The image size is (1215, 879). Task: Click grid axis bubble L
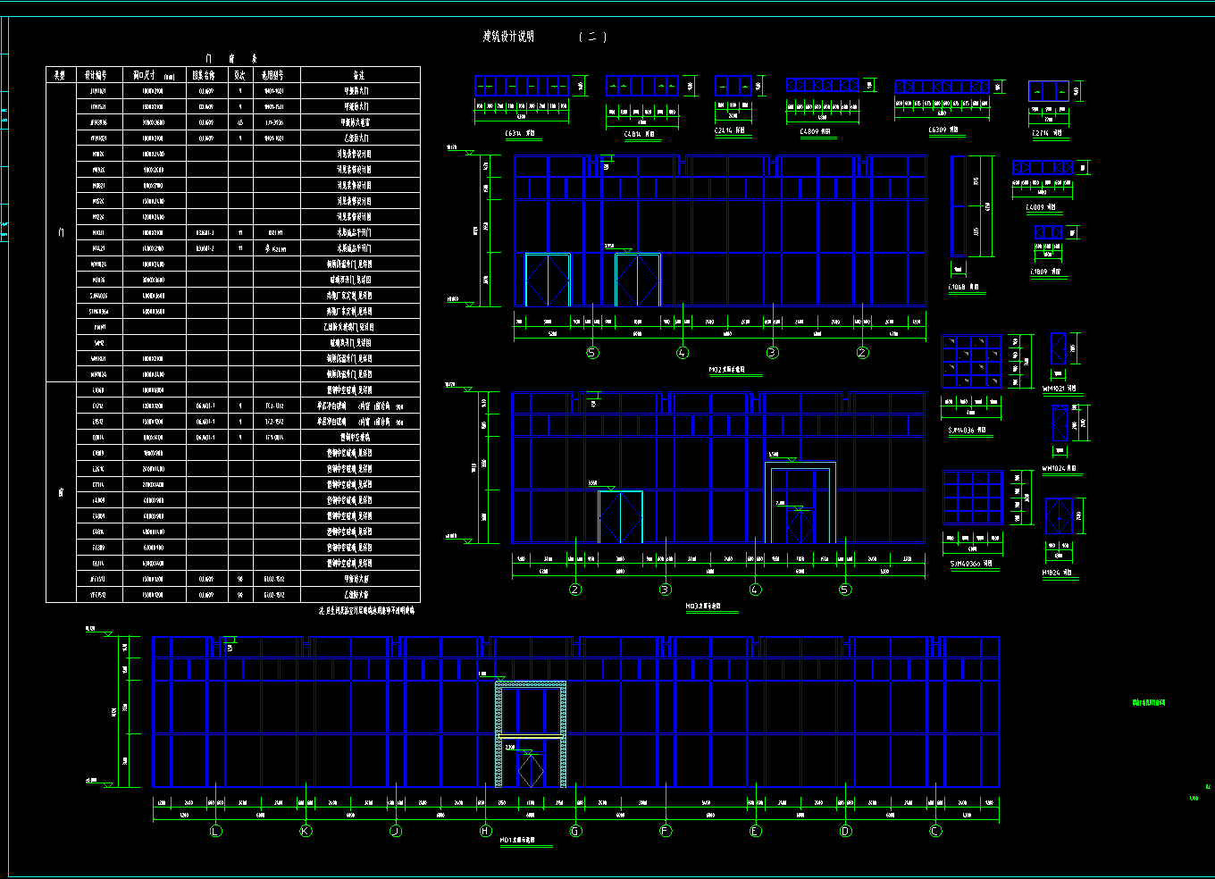(x=215, y=831)
